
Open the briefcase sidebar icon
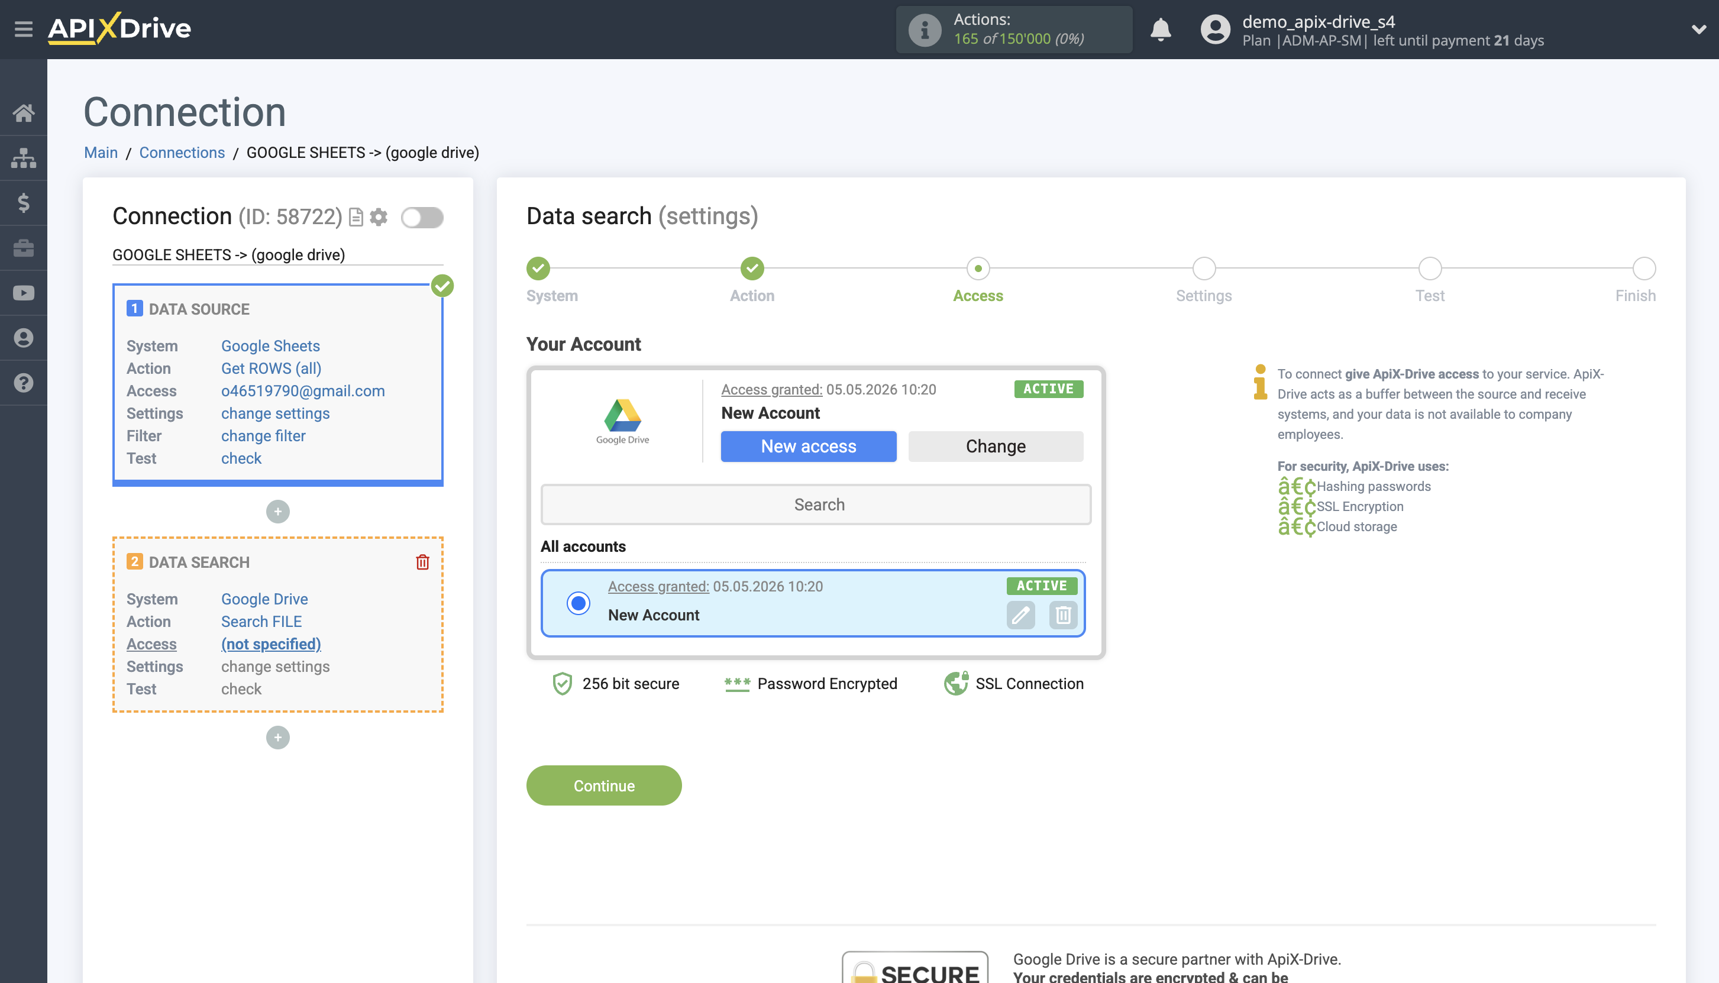tap(24, 248)
